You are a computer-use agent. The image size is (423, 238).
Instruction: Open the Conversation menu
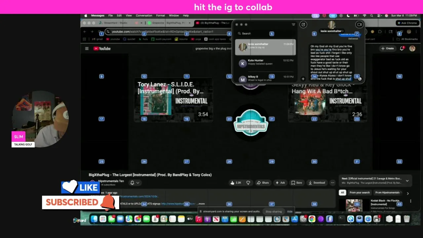click(x=144, y=16)
